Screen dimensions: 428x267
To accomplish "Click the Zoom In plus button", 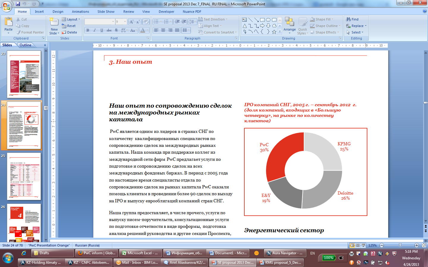I will pos(417,245).
